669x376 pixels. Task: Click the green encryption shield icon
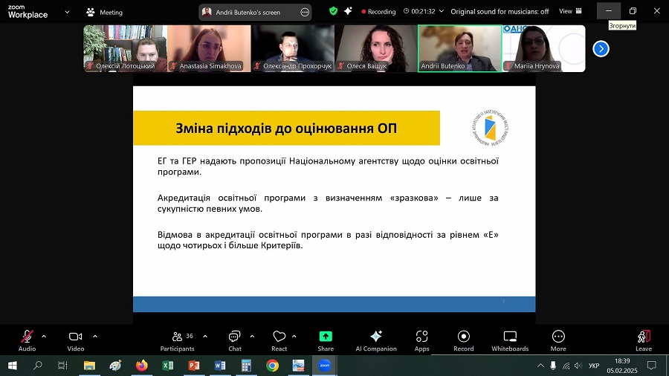(x=333, y=12)
